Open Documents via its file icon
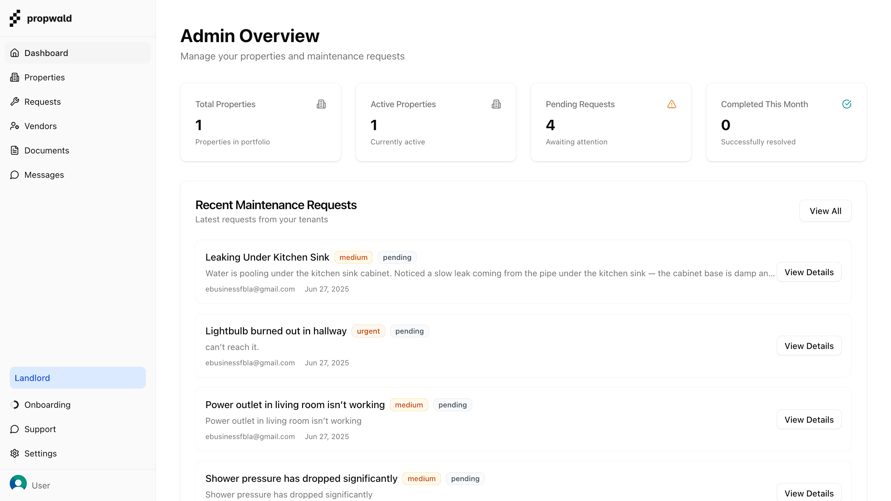The image size is (891, 501). 15,150
